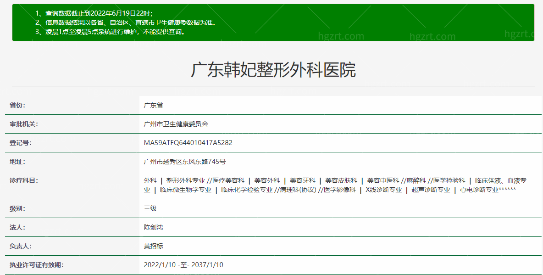This screenshot has height=275, width=543.
Task: Click notice line about 2022年6月19日22时
Action: pyautogui.click(x=94, y=13)
